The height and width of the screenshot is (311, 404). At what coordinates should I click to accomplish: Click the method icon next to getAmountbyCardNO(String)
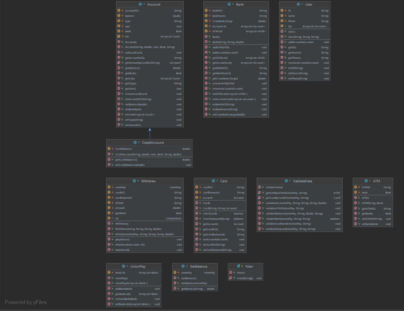pyautogui.click(x=119, y=63)
